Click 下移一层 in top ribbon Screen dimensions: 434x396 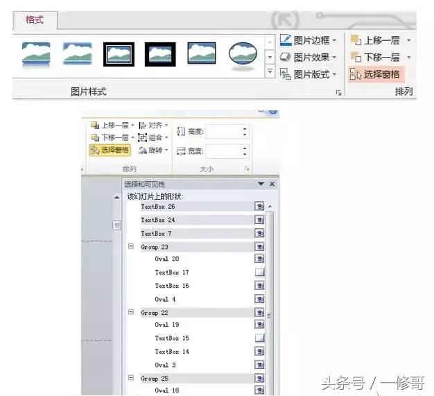[375, 58]
